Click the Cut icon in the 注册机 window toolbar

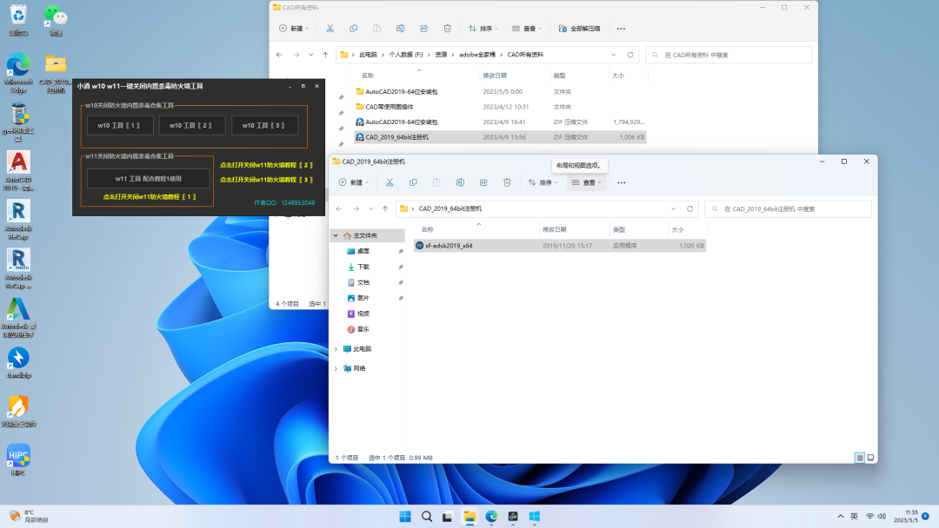pyautogui.click(x=390, y=182)
